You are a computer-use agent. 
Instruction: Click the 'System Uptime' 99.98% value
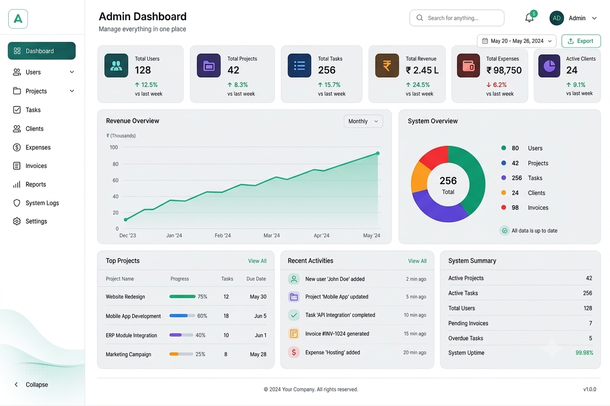(584, 353)
